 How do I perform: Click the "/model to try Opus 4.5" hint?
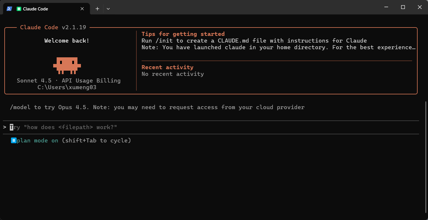[157, 107]
